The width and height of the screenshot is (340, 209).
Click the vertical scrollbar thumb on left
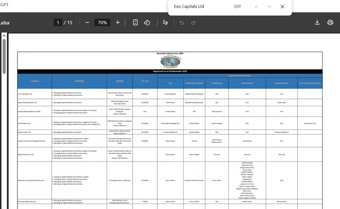coord(4,55)
